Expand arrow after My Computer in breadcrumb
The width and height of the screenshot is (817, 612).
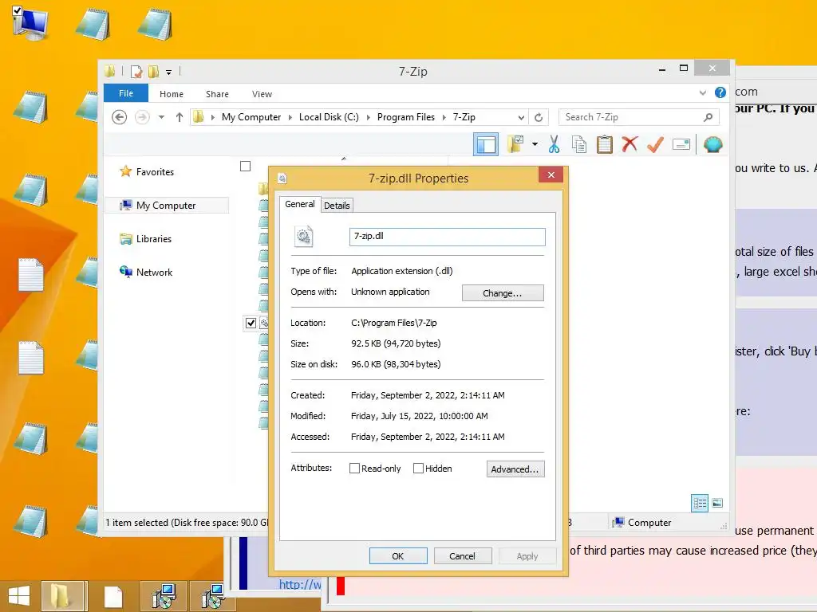(290, 118)
